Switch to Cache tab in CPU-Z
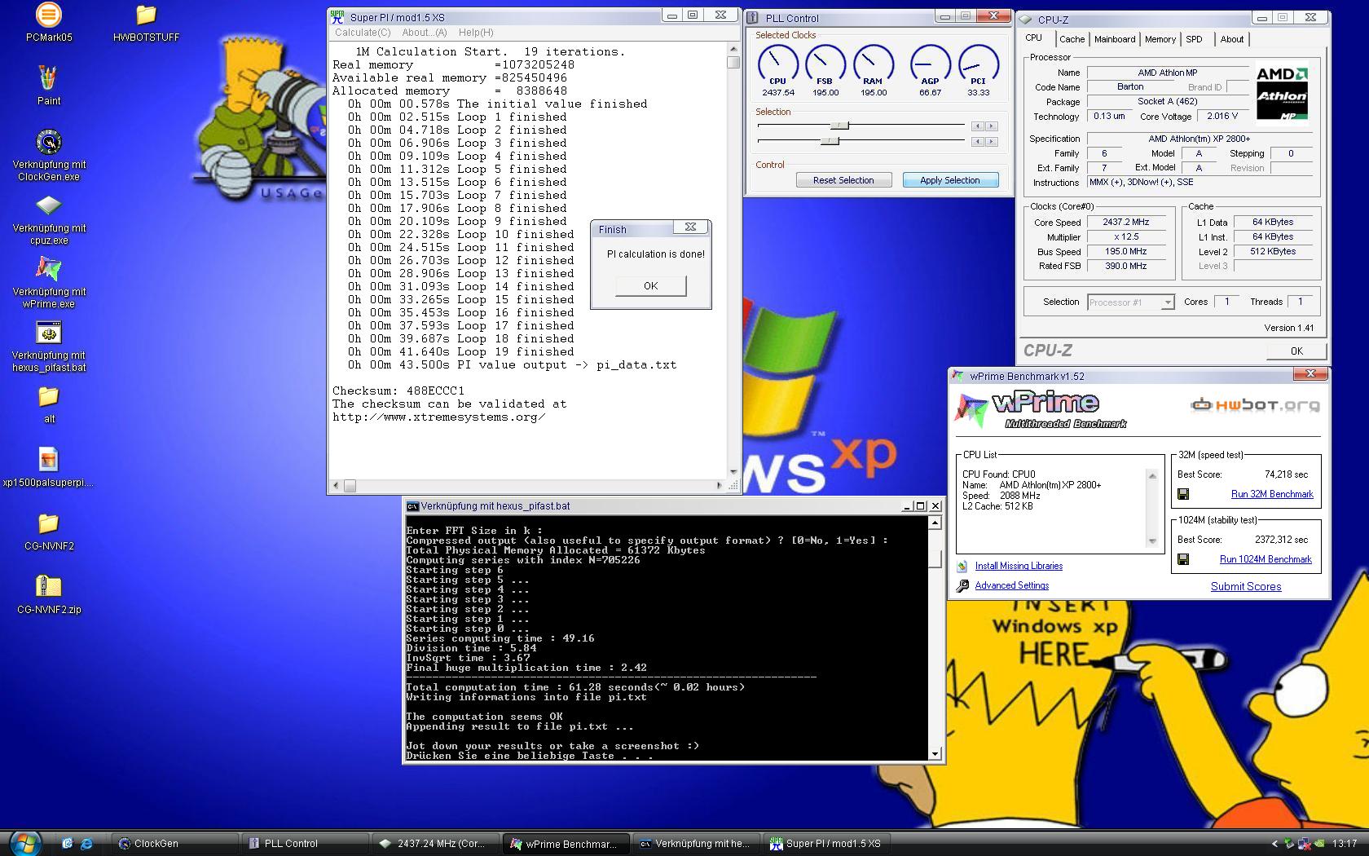The height and width of the screenshot is (856, 1369). point(1072,39)
